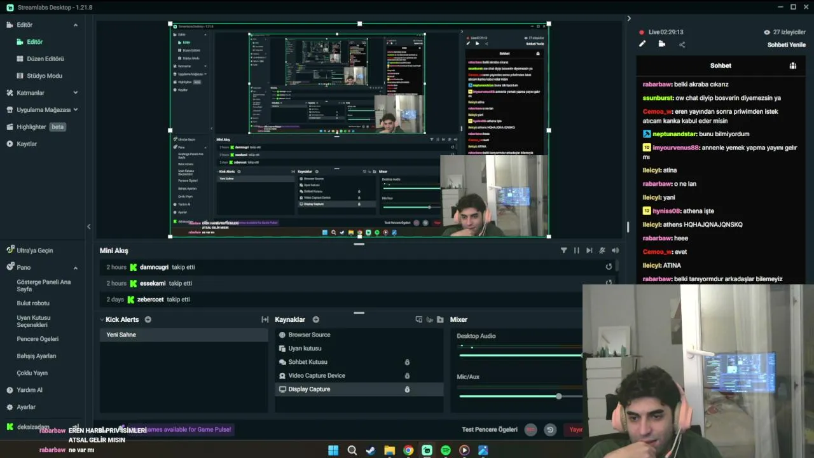Image resolution: width=814 pixels, height=458 pixels.
Task: Expand the Uygulama Mağazası section
Action: tap(76, 109)
